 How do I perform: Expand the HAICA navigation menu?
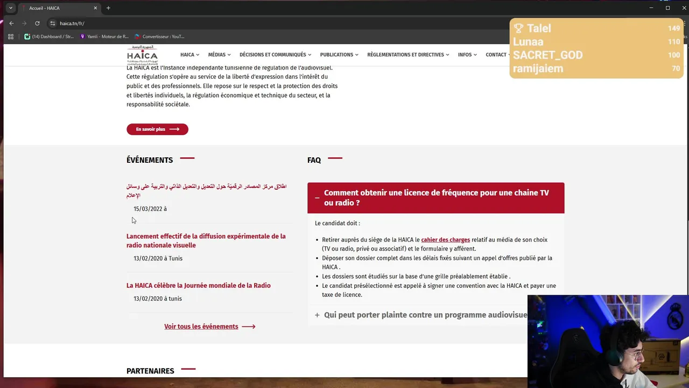pos(189,54)
